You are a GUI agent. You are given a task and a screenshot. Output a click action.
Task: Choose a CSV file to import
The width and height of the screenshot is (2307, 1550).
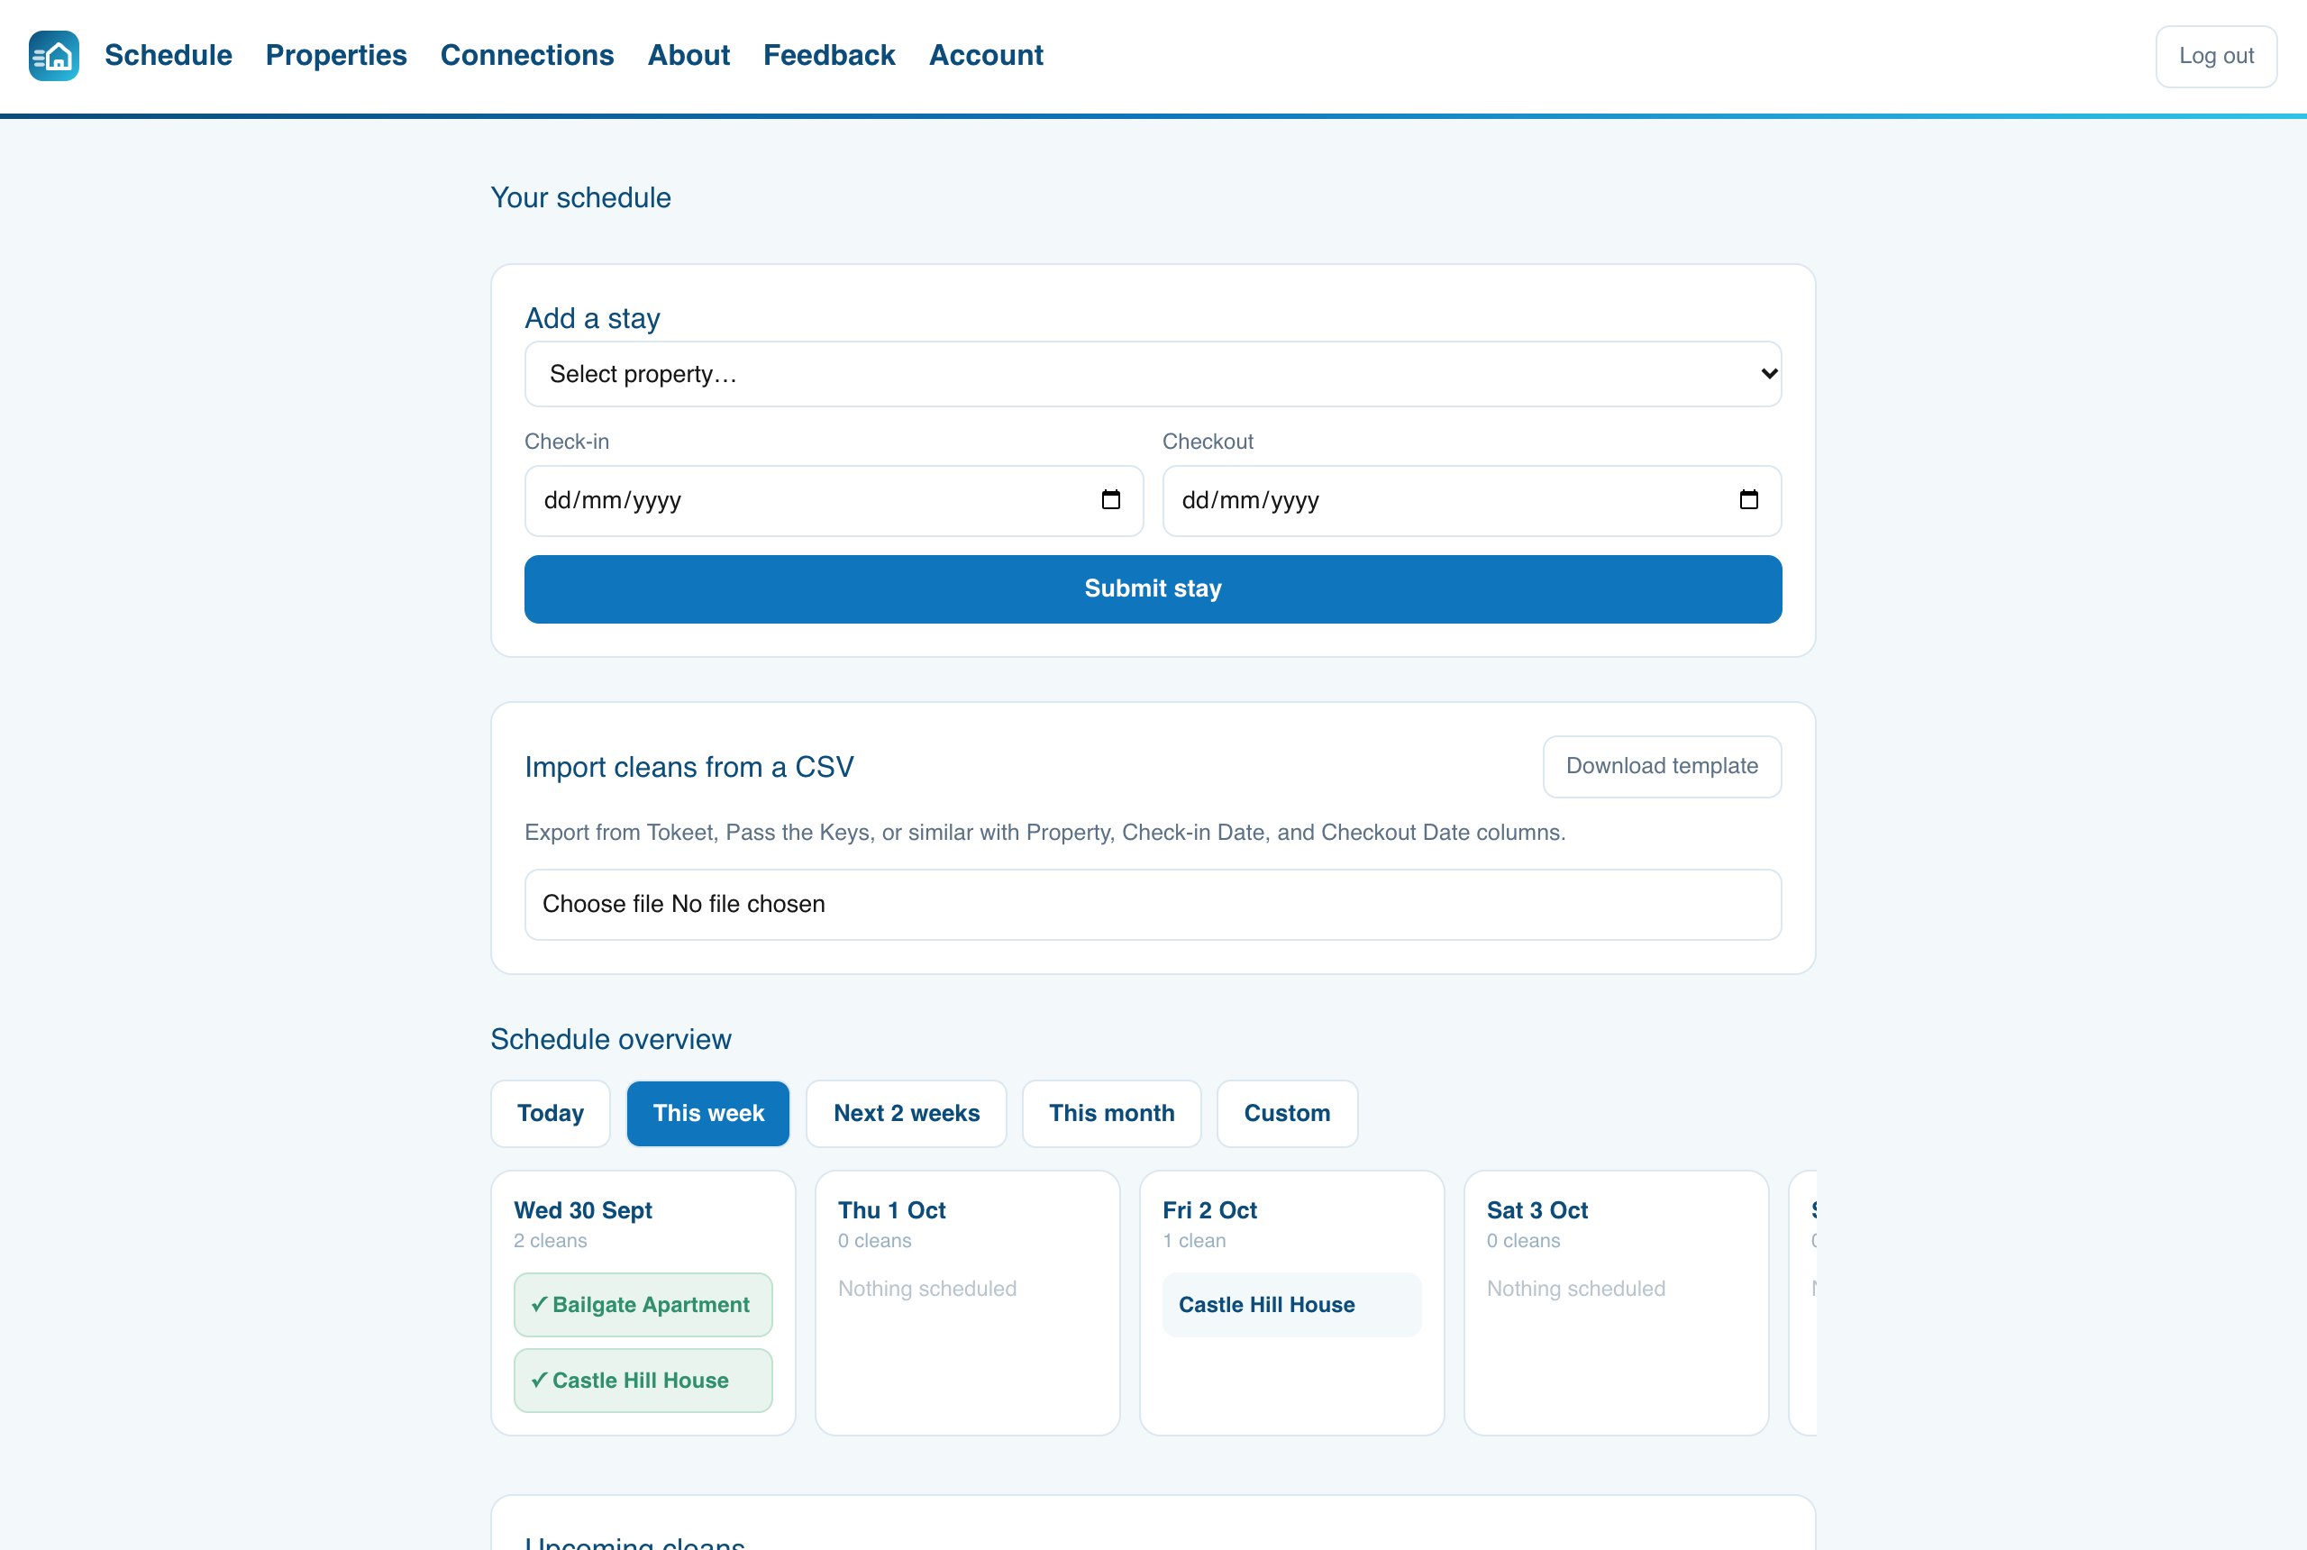[1153, 905]
